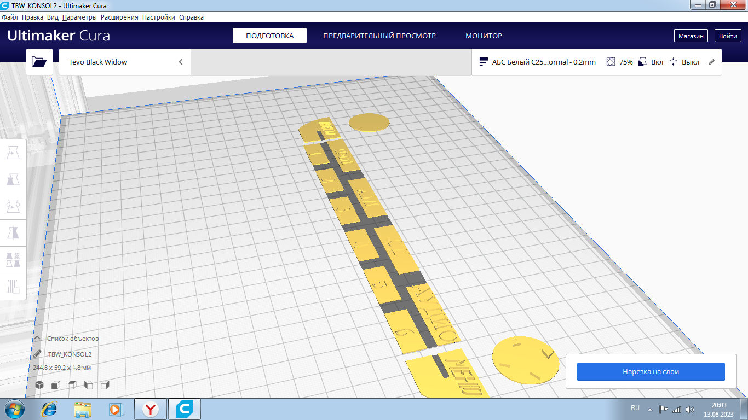Open Windows Media Player from taskbar

pyautogui.click(x=116, y=409)
